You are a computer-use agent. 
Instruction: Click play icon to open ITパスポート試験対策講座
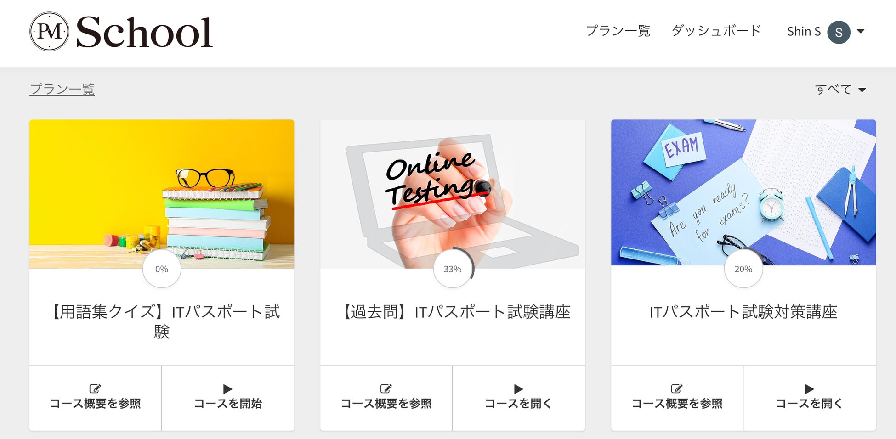(809, 389)
